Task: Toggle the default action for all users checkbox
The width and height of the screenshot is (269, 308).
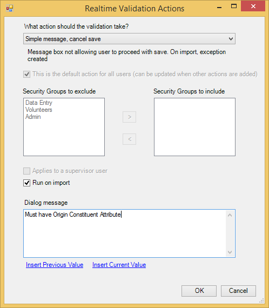Action: pyautogui.click(x=27, y=74)
